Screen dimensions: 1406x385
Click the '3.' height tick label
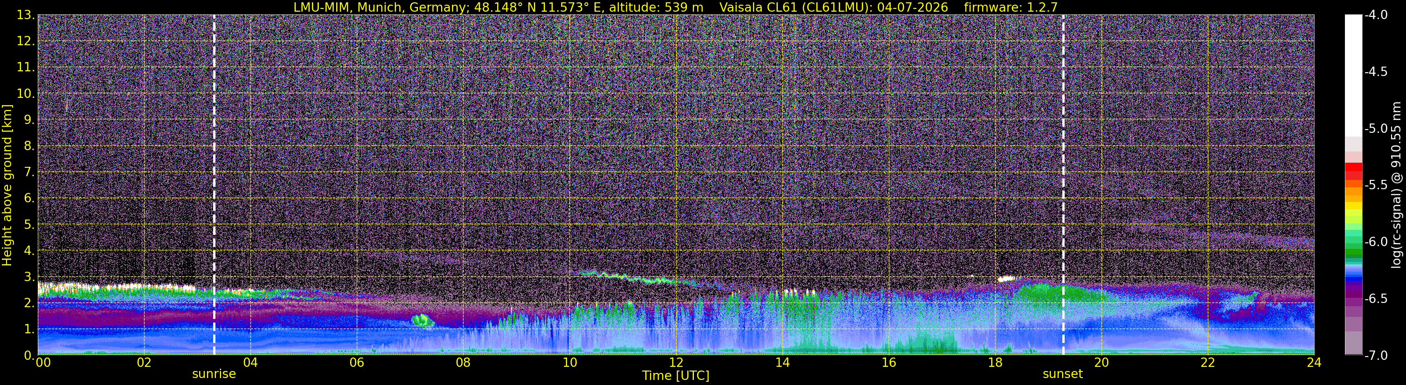click(29, 276)
